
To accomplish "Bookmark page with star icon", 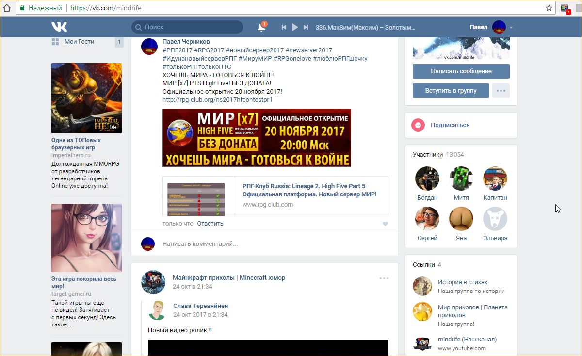I will (x=549, y=8).
